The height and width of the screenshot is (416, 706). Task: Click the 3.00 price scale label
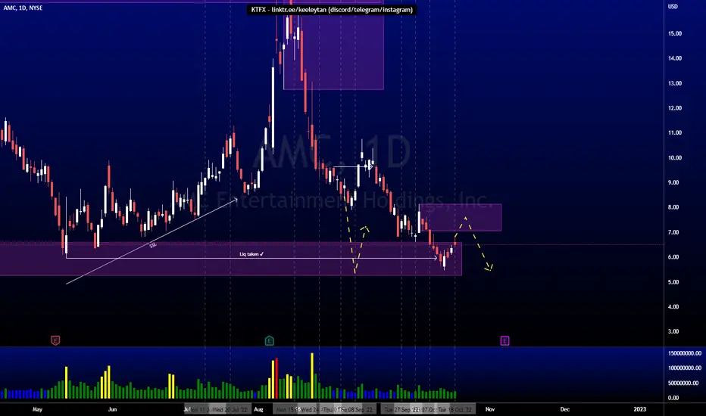[x=673, y=331]
